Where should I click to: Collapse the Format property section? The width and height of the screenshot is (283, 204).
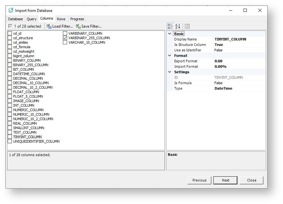(x=170, y=55)
